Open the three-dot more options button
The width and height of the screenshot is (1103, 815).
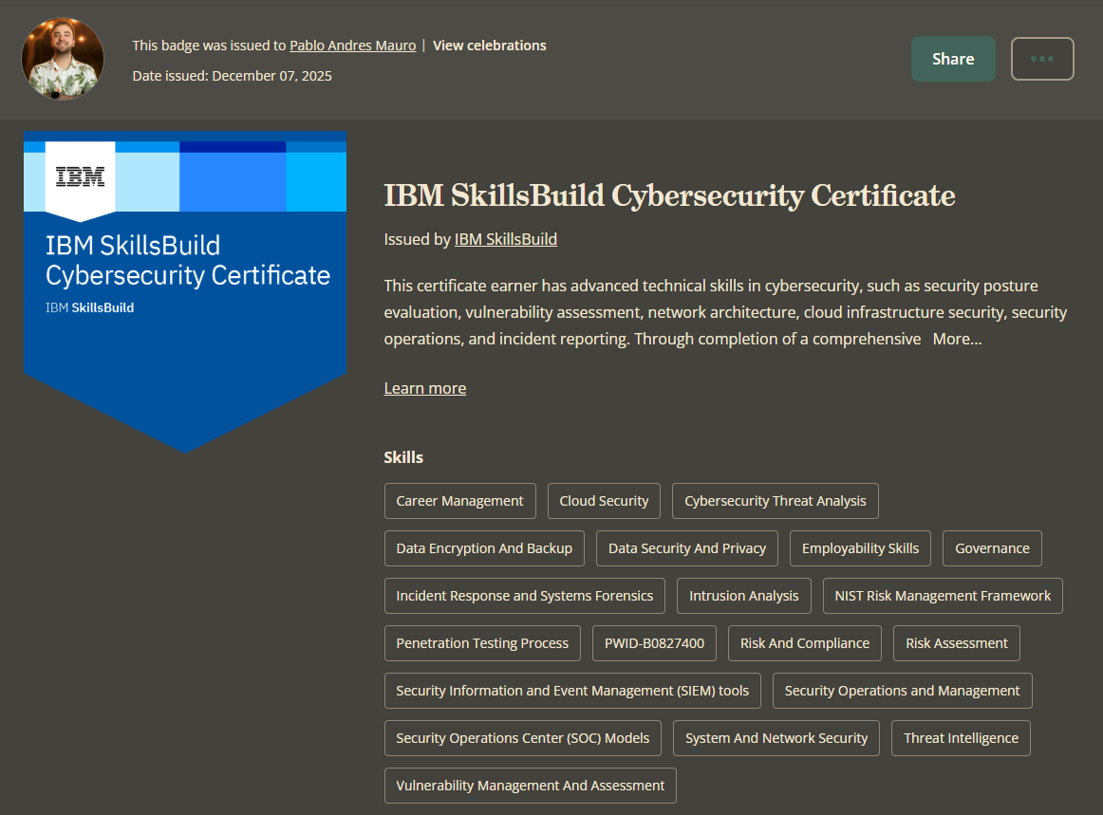point(1042,59)
